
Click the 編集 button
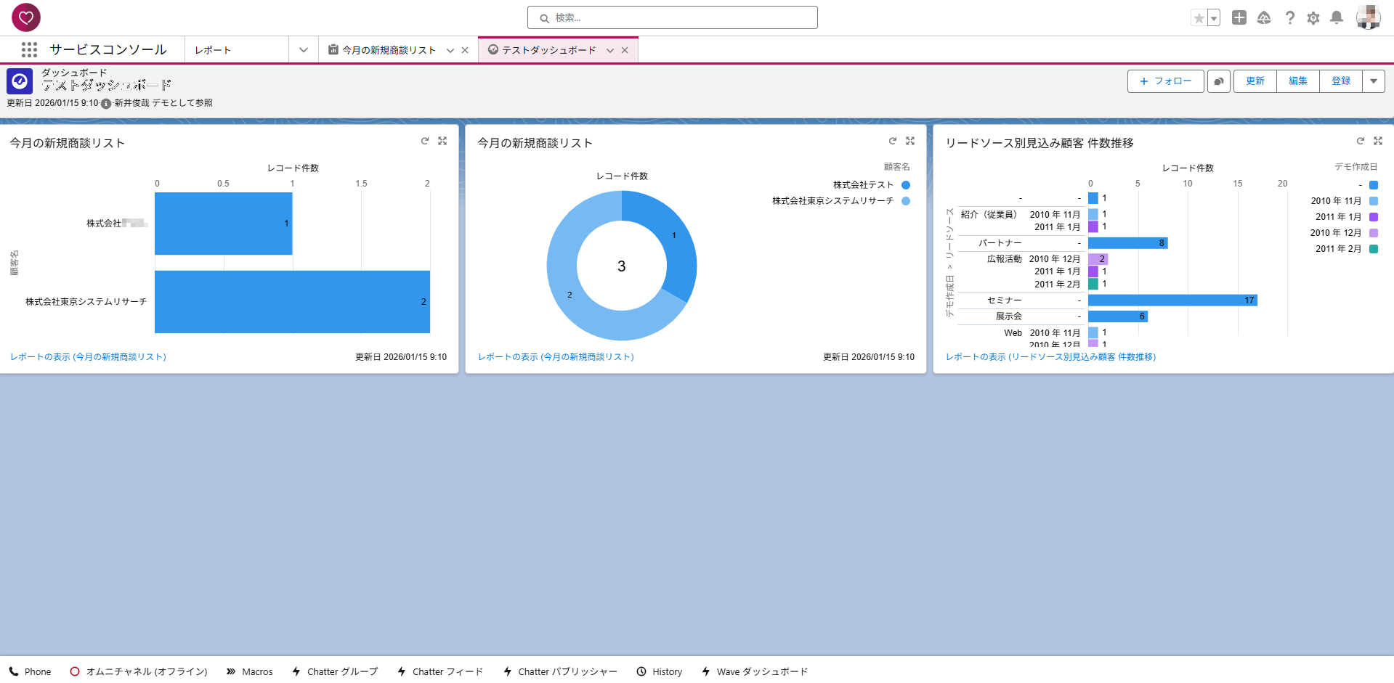1297,81
